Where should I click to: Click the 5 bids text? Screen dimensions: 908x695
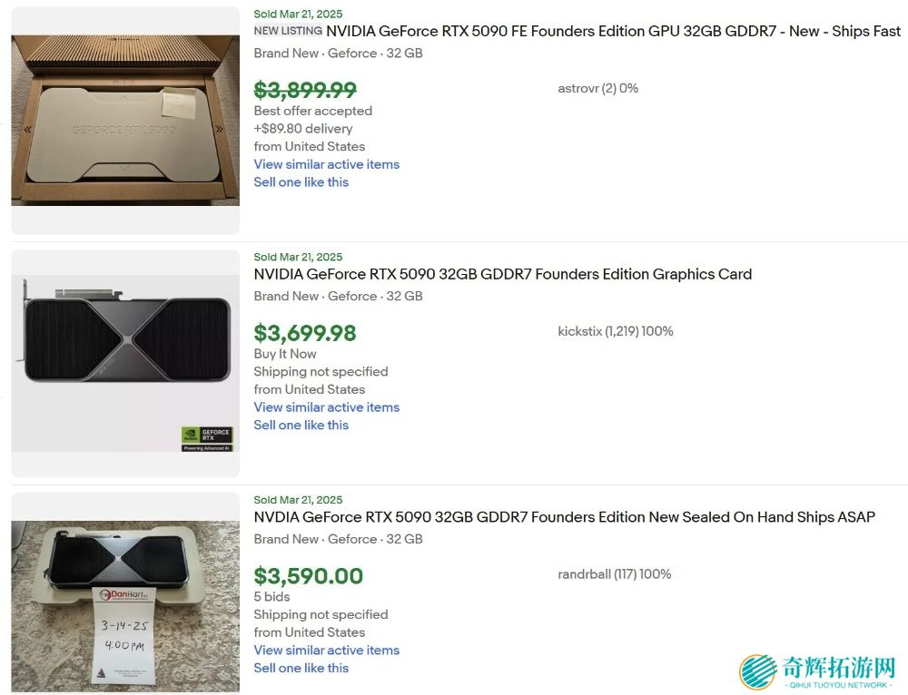click(271, 597)
